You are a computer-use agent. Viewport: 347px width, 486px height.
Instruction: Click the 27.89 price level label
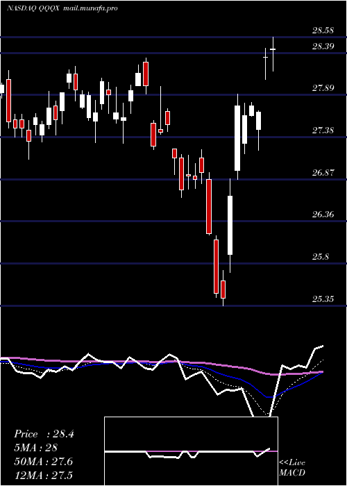[323, 88]
